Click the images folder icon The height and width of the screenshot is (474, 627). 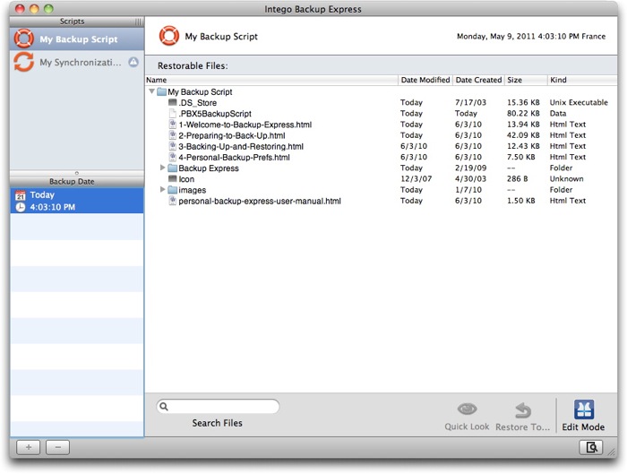[172, 190]
